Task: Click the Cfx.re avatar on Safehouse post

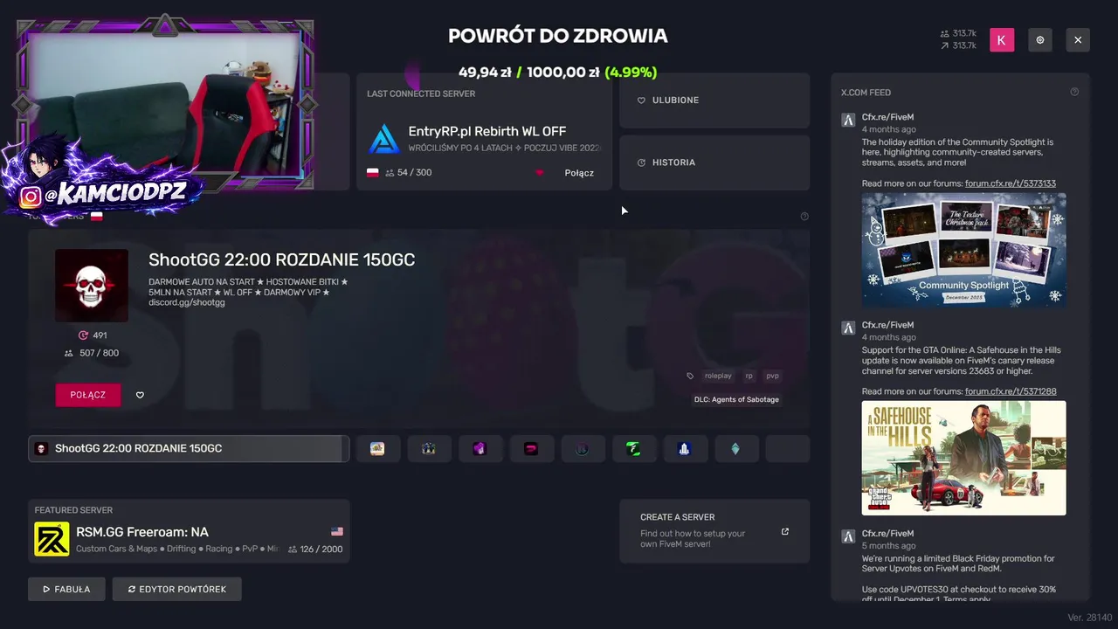Action: (847, 328)
